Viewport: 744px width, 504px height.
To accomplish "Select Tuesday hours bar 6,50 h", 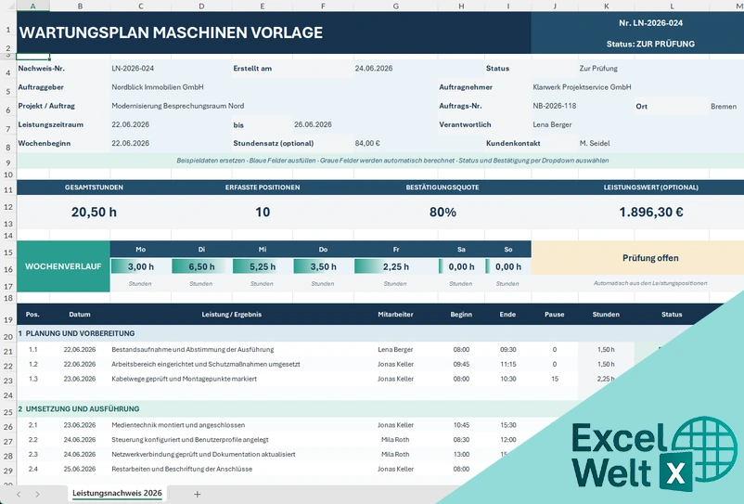I will (201, 266).
